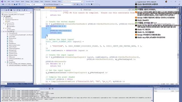Select InitDevice() in Solution Explorer
Screen dimensions: 182x102
12,57
